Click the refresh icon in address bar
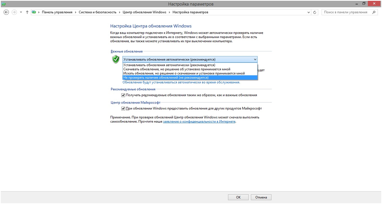This screenshot has height=204, width=382. 315,12
